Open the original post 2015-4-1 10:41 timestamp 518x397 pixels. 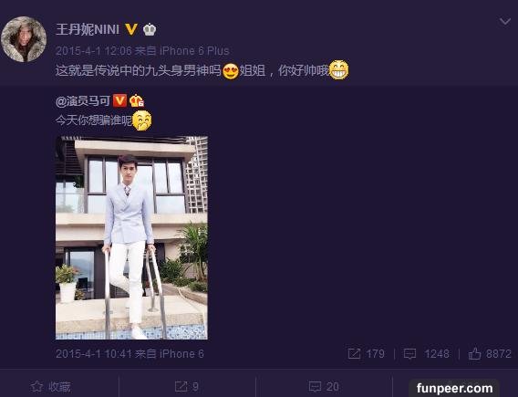[94, 354]
